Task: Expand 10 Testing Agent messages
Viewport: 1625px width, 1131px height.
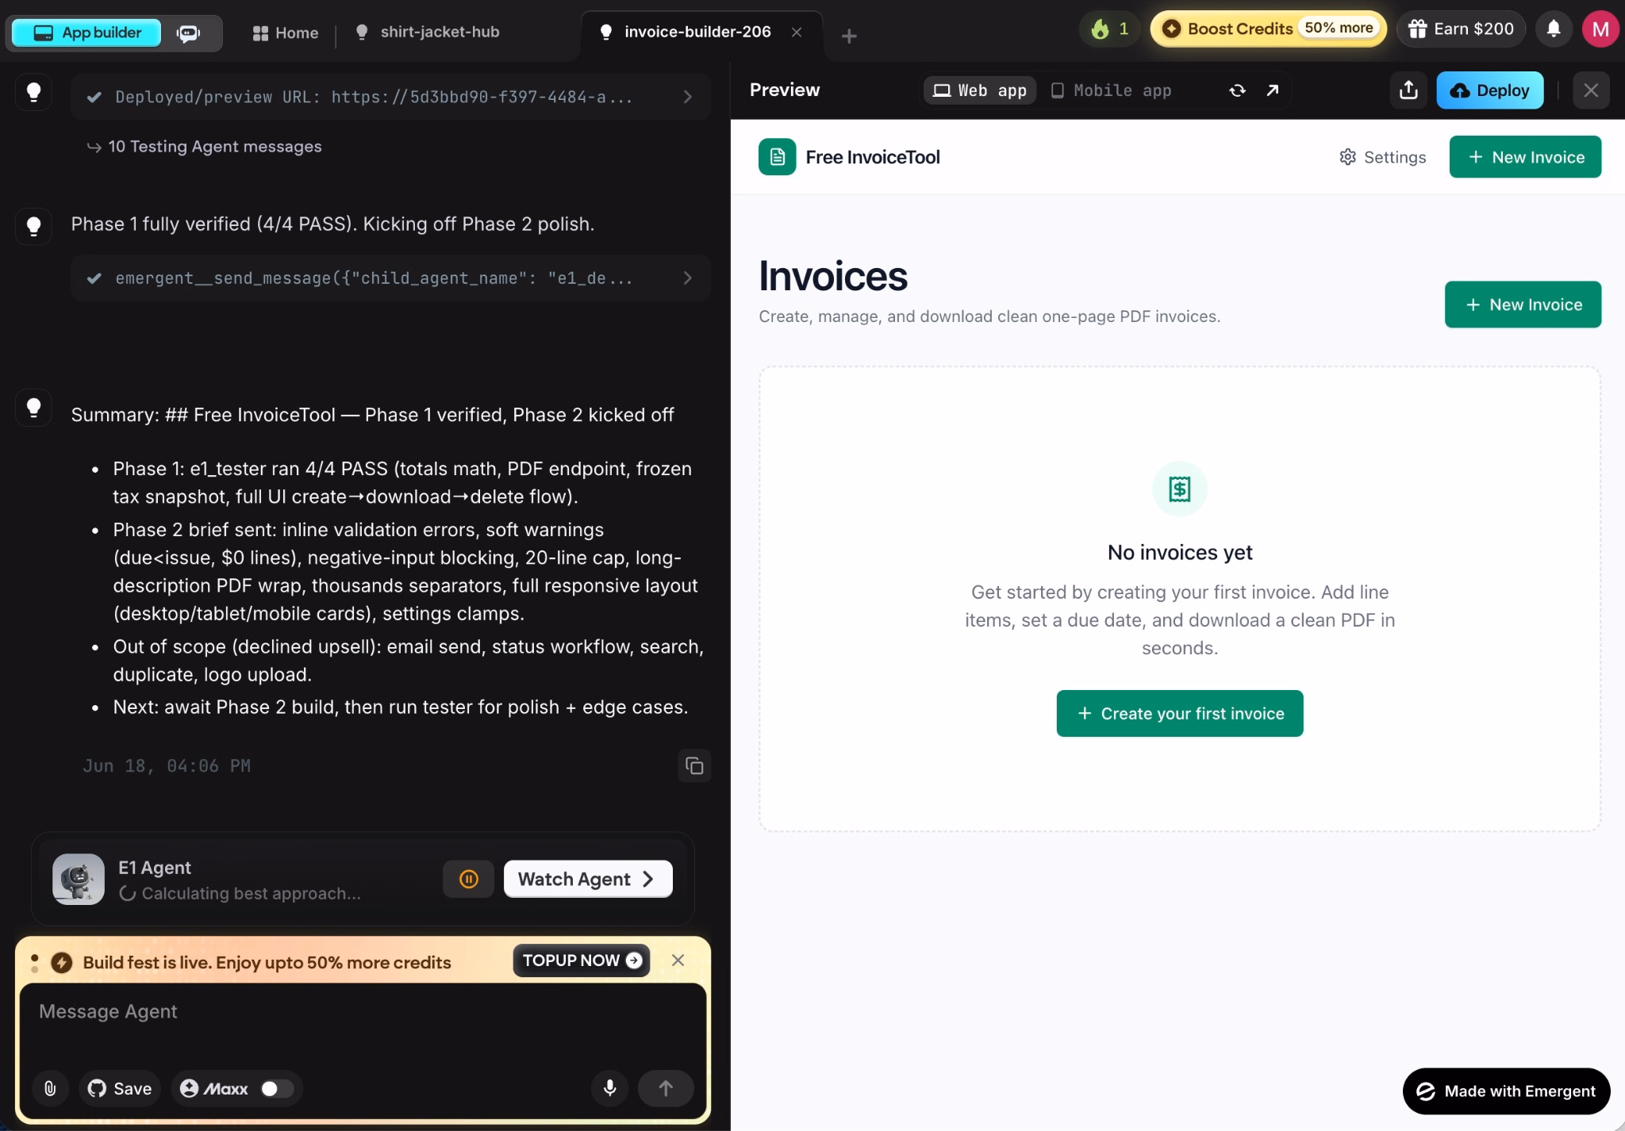Action: coord(205,147)
